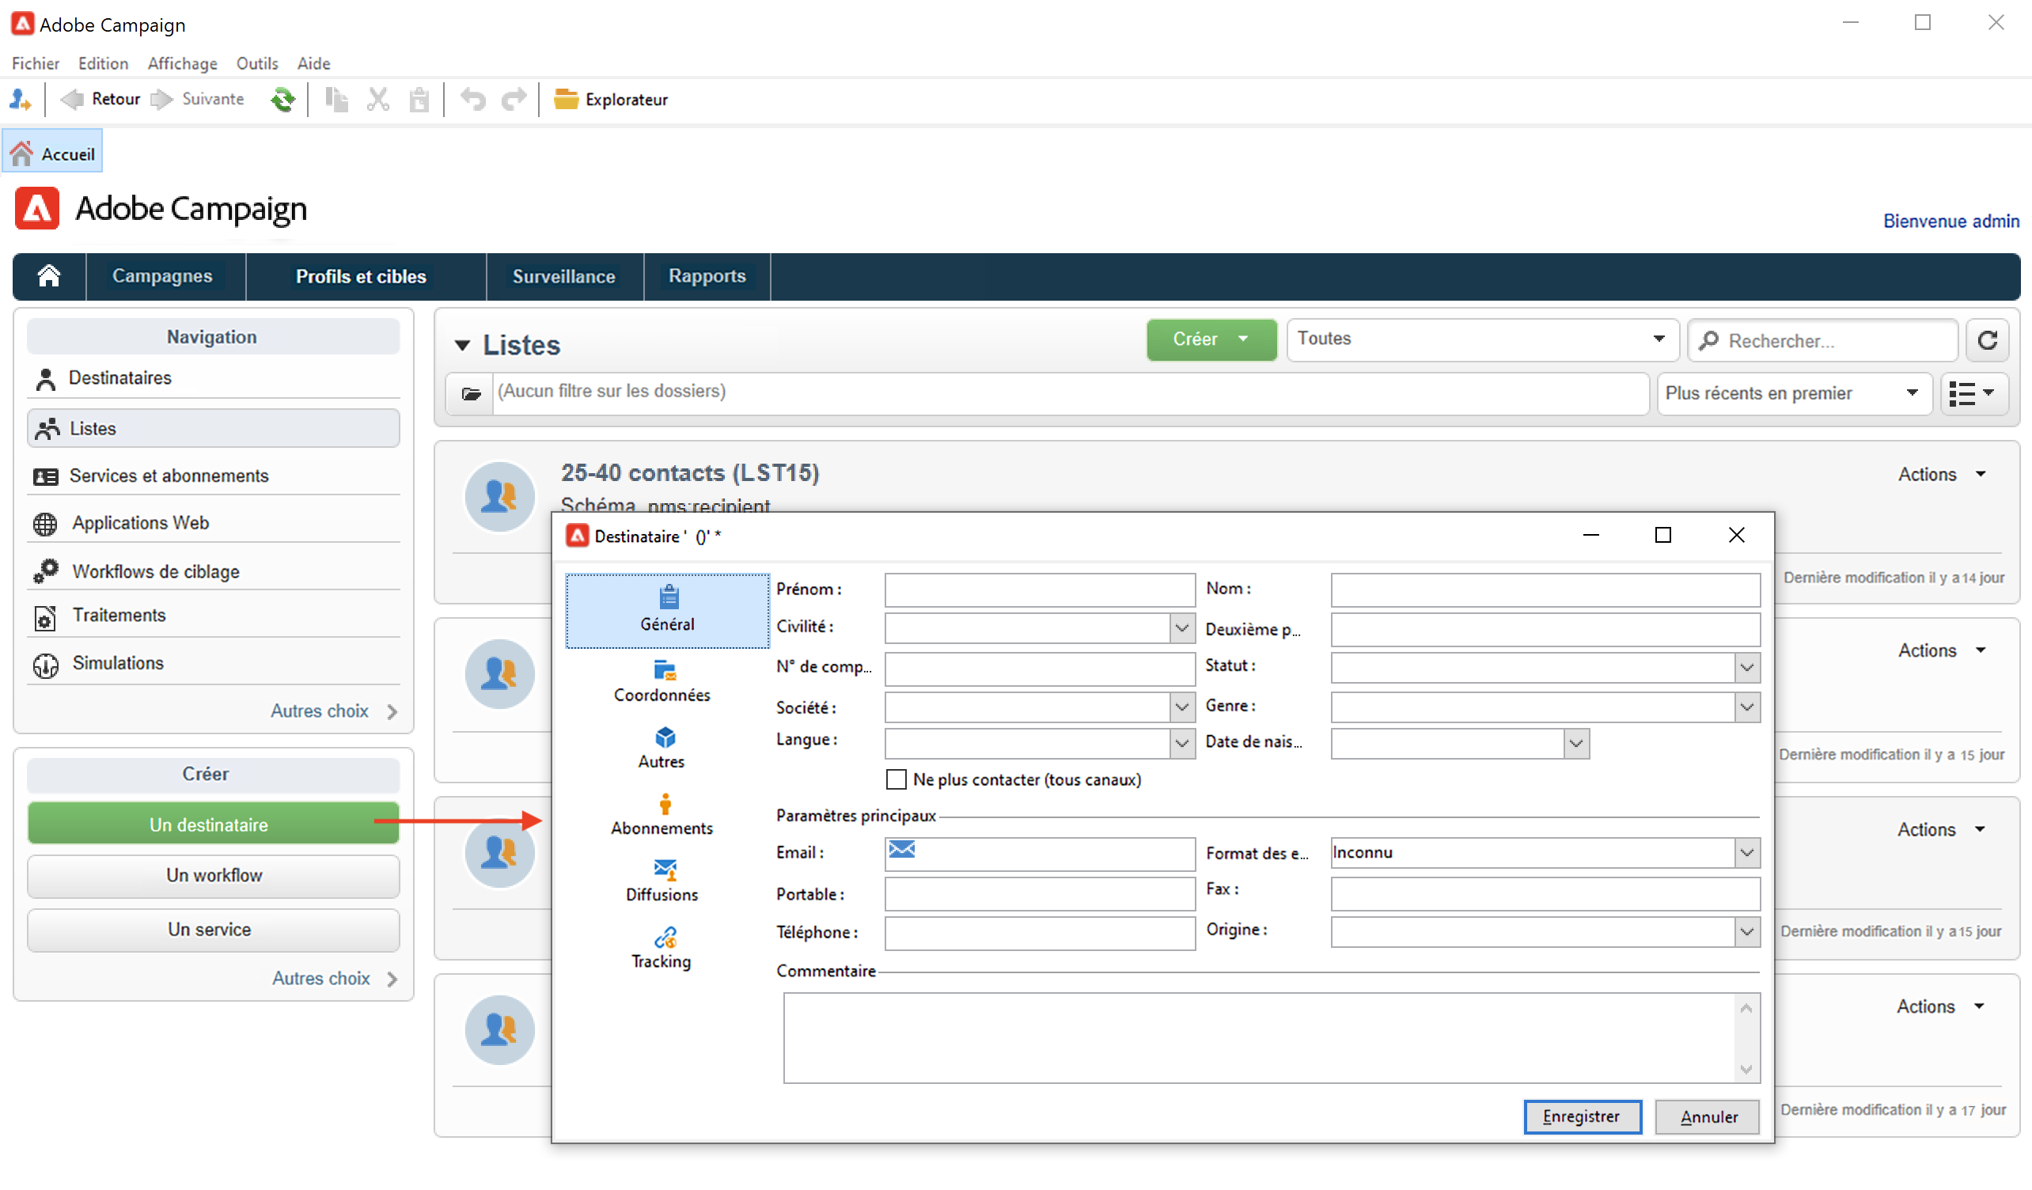The image size is (2032, 1190).
Task: Click the reload button beside search field
Action: (x=1987, y=340)
